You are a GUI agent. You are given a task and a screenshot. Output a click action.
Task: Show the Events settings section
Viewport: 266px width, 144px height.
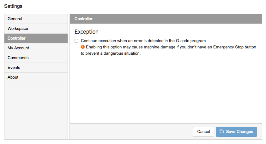click(x=36, y=68)
